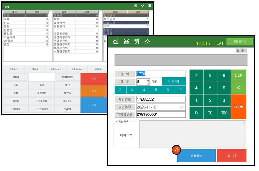Screen dimensions: 259x171
Task: Select 0:일시불 lump-sum payment button
Action: pyautogui.click(x=174, y=81)
